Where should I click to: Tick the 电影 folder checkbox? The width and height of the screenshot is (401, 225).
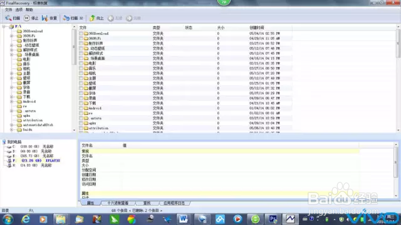81,63
